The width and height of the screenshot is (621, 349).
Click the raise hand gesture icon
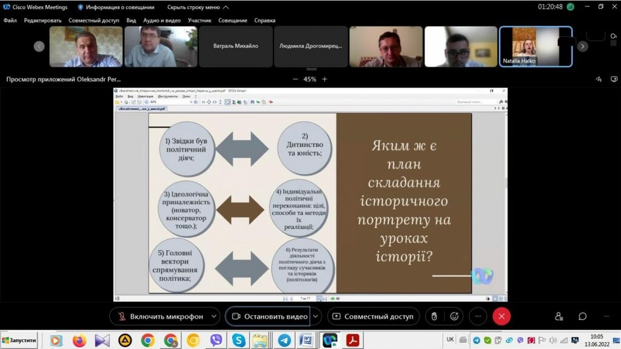pos(434,316)
